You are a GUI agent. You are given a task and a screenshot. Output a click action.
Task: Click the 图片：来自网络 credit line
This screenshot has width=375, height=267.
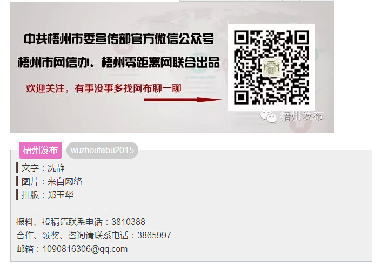pyautogui.click(x=52, y=181)
